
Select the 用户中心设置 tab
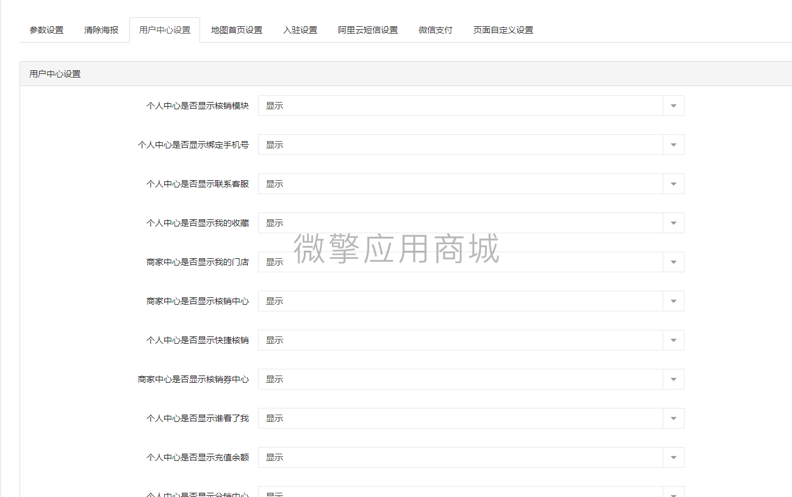click(165, 30)
